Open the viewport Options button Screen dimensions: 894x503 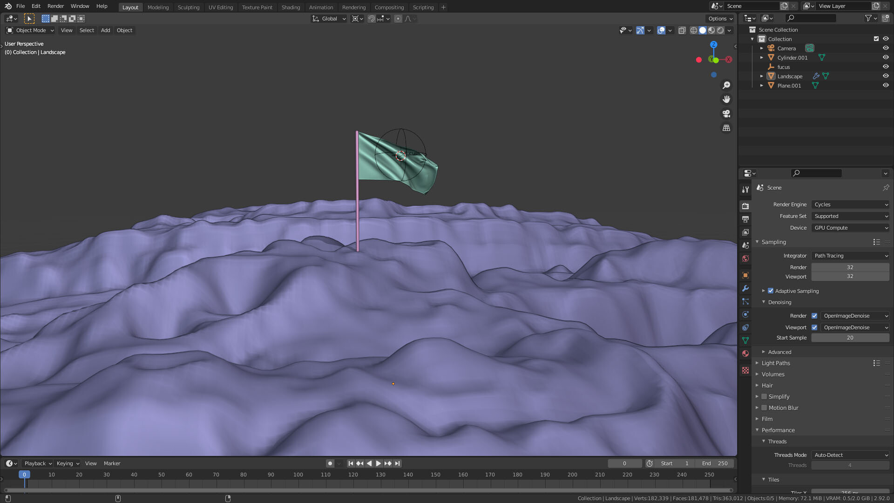pyautogui.click(x=720, y=19)
